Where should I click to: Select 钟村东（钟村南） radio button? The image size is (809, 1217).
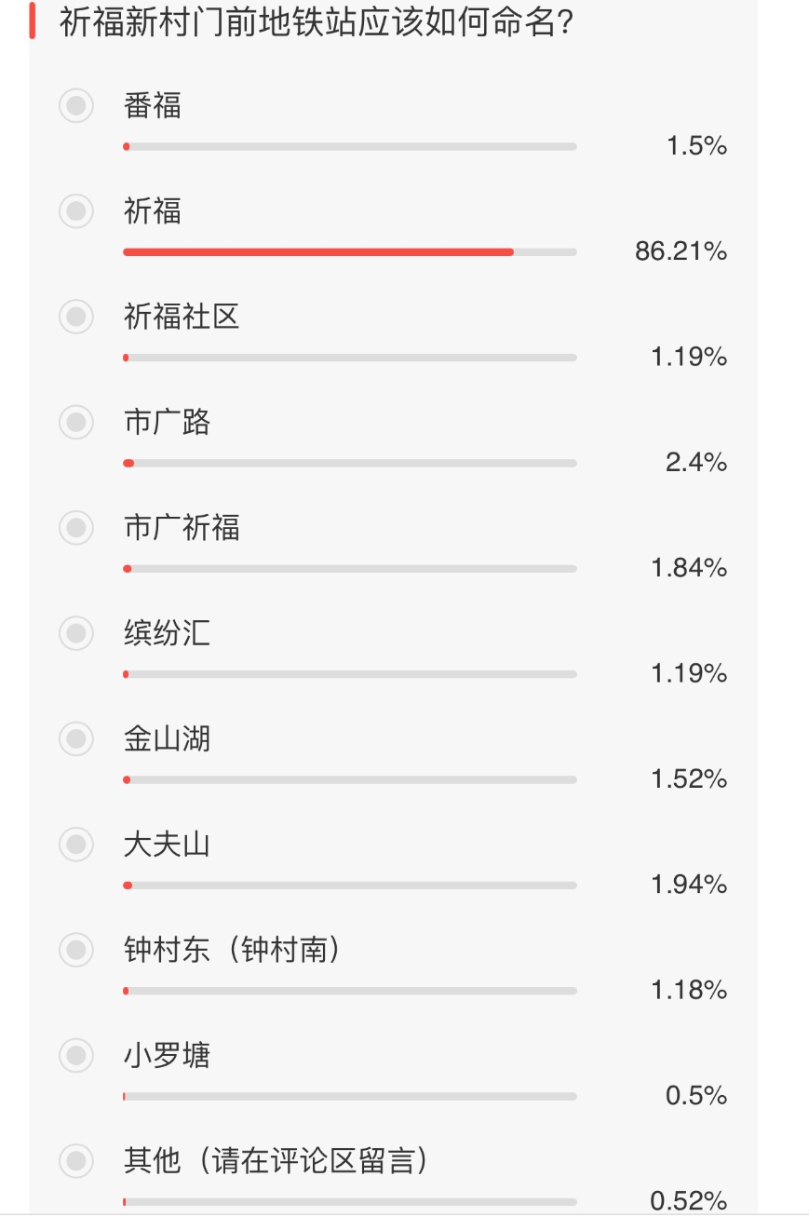coord(76,950)
